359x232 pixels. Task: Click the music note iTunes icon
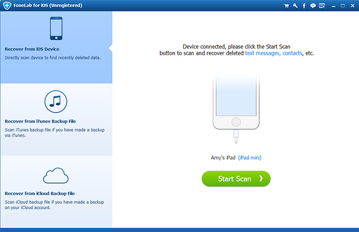click(56, 101)
